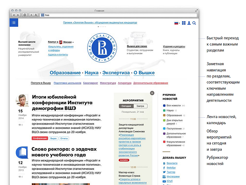Filter news by Все новости
Image resolution: width=246 pixels, height=185 pixels.
tap(174, 106)
